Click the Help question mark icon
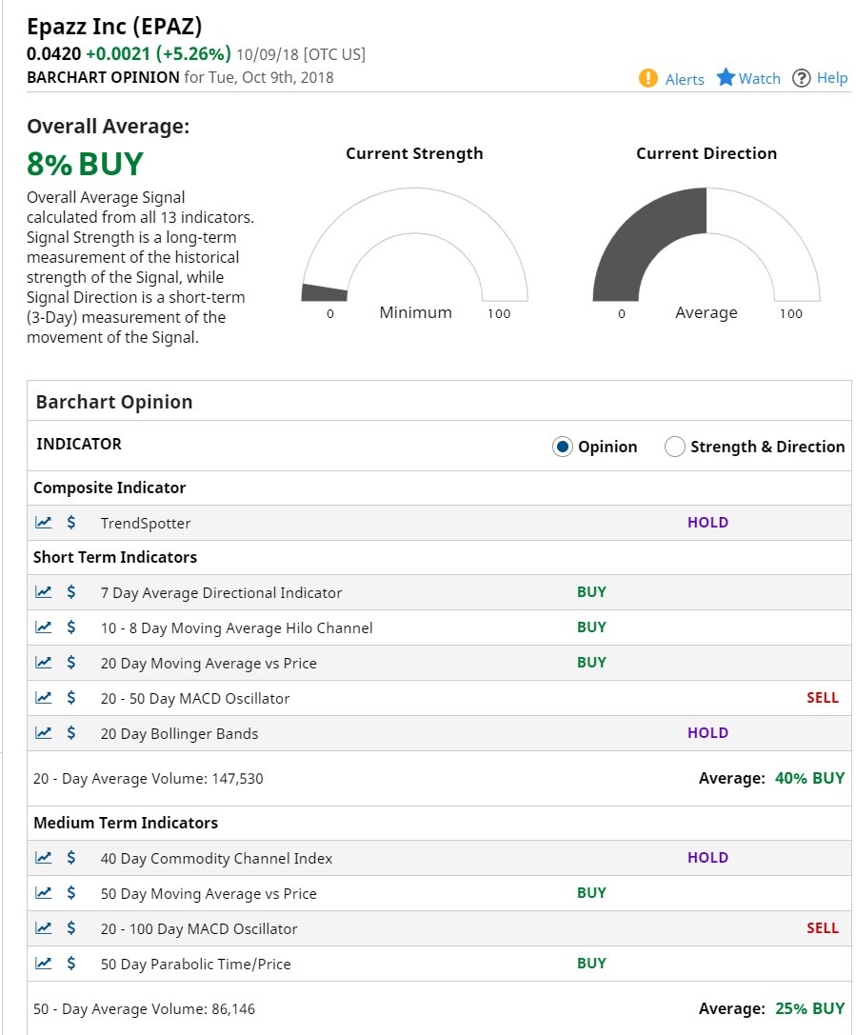Image resolution: width=856 pixels, height=1035 pixels. [801, 78]
